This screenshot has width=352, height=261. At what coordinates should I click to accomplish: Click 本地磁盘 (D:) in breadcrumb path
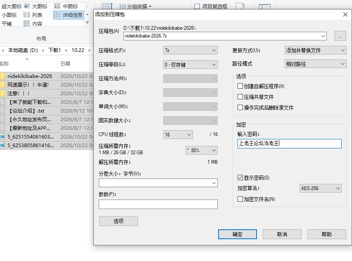23,50
